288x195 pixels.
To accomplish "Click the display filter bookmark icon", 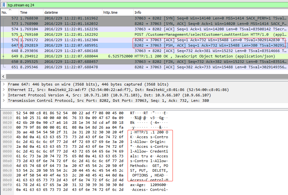I will [4, 5].
